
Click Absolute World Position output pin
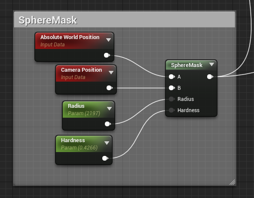(x=107, y=55)
